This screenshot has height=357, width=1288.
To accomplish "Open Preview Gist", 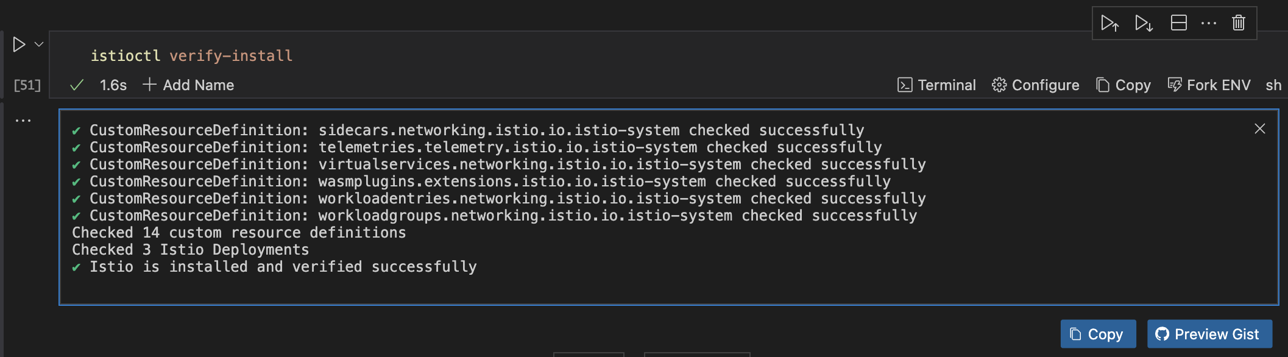I will coord(1209,334).
